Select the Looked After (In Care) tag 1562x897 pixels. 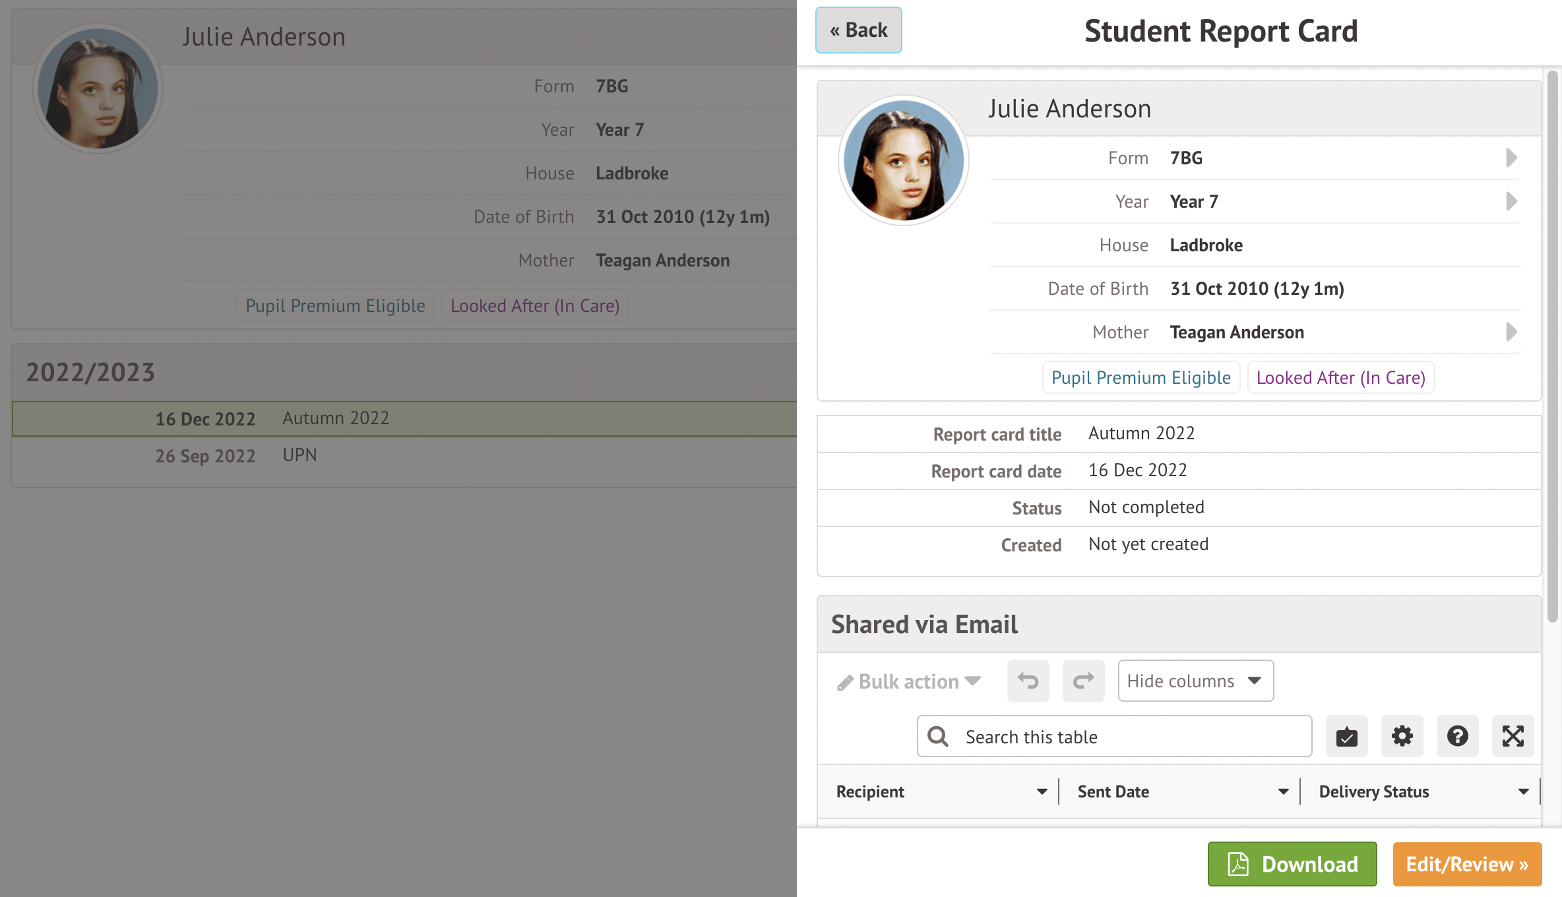[x=1340, y=377]
